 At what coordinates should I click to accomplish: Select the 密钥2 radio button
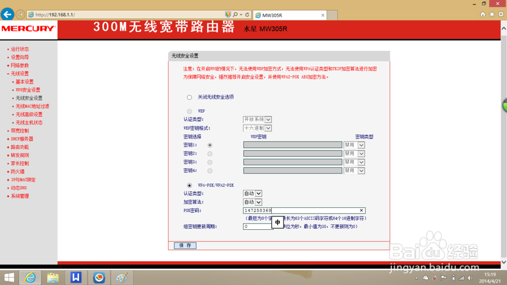click(210, 154)
